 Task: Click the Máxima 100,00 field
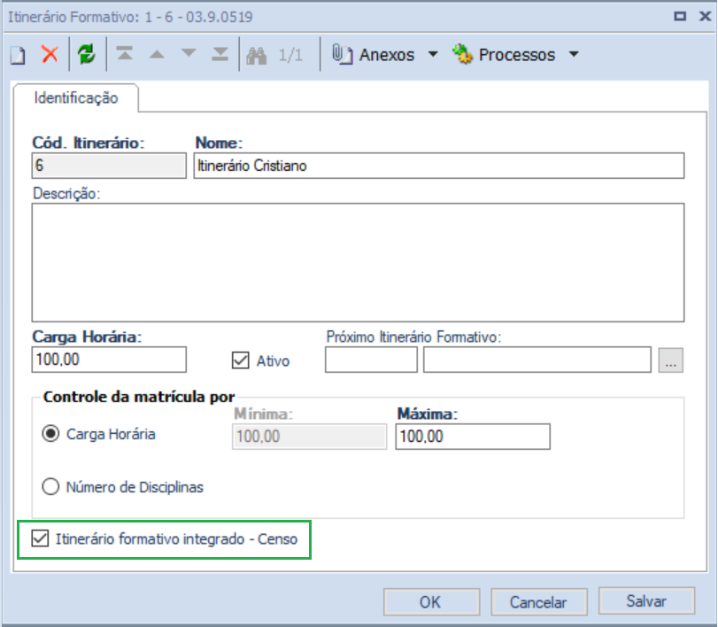coord(473,436)
